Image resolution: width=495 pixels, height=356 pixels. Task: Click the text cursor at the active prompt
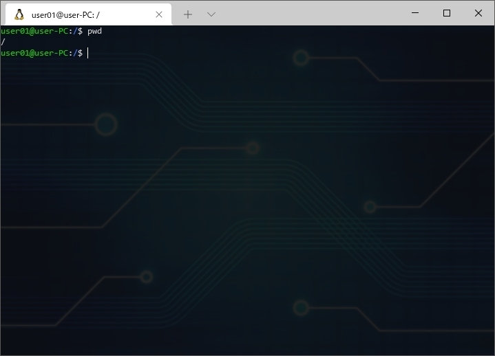click(x=87, y=53)
